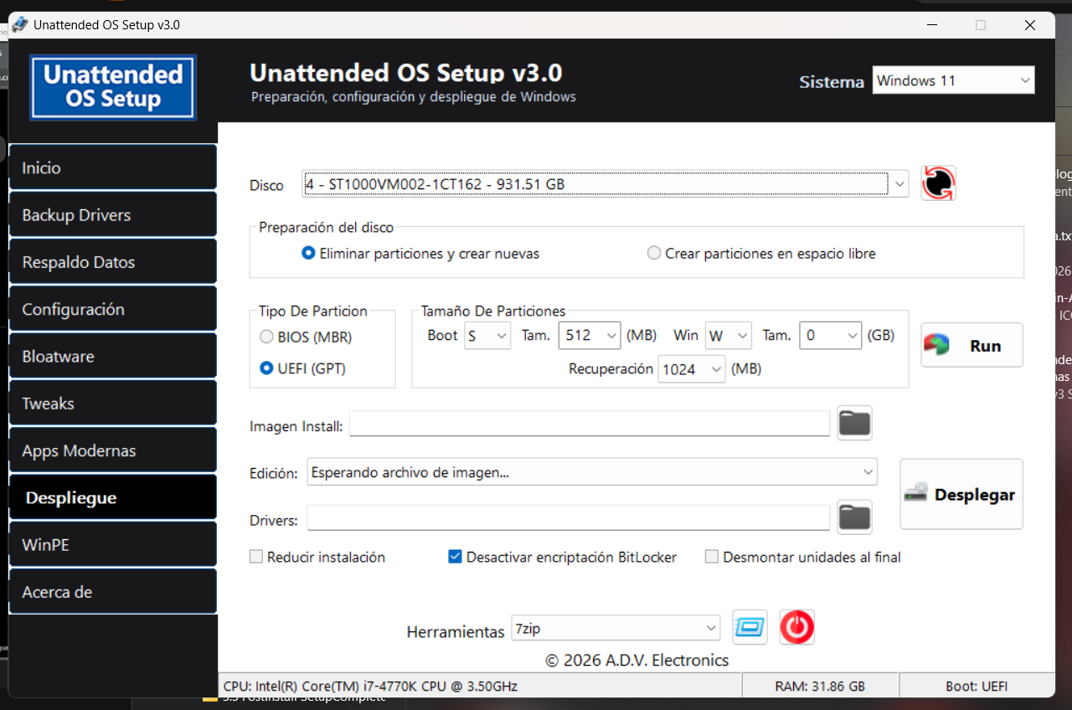The width and height of the screenshot is (1072, 710).
Task: Click the Drivers path field
Action: click(569, 518)
